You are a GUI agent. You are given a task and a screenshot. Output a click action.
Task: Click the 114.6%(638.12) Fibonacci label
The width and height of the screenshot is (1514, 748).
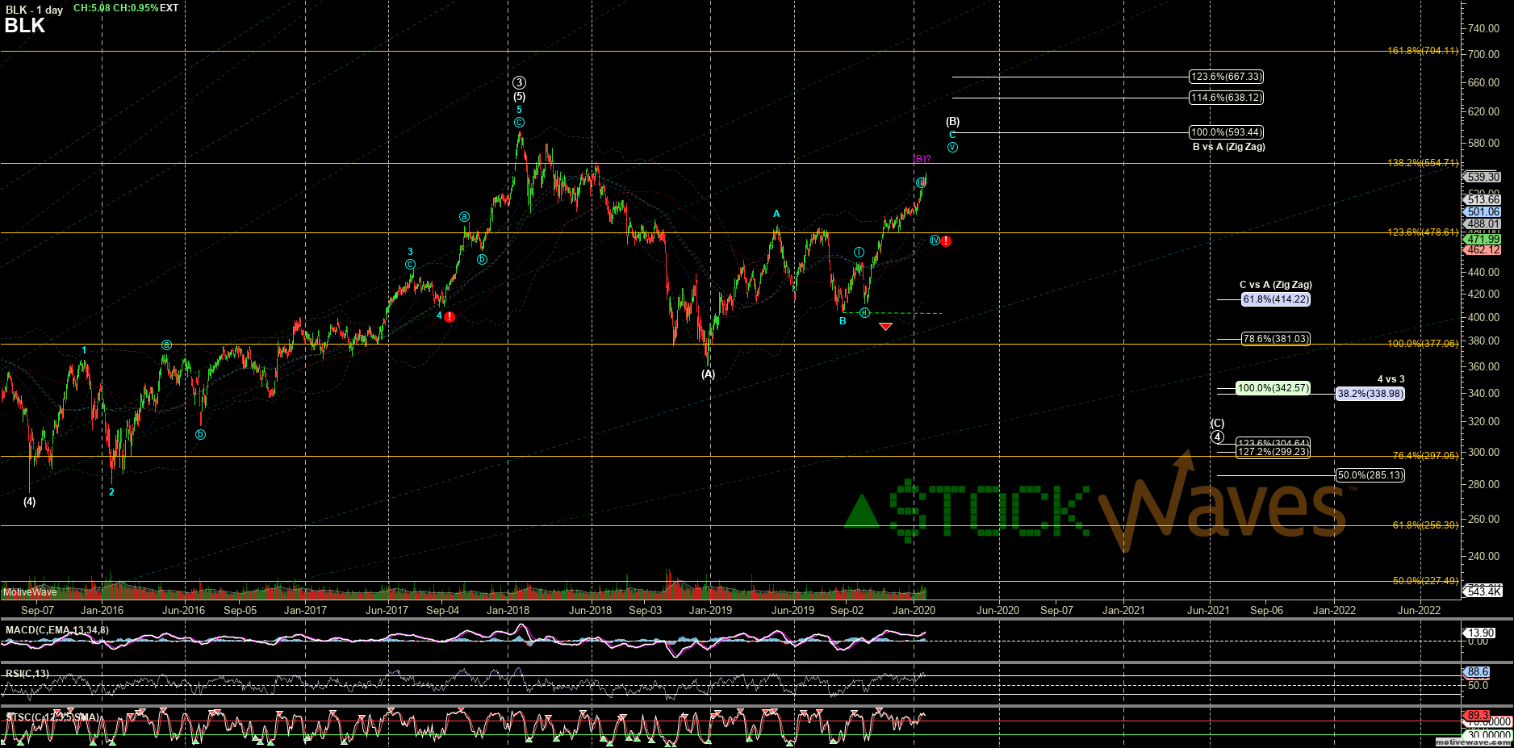click(x=1227, y=98)
